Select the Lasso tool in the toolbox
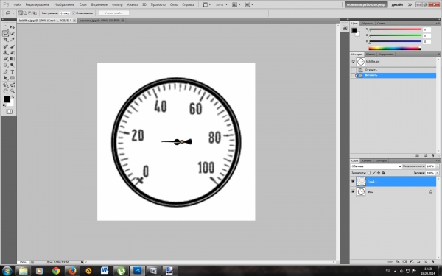This screenshot has width=442, height=276. pyautogui.click(x=6, y=34)
